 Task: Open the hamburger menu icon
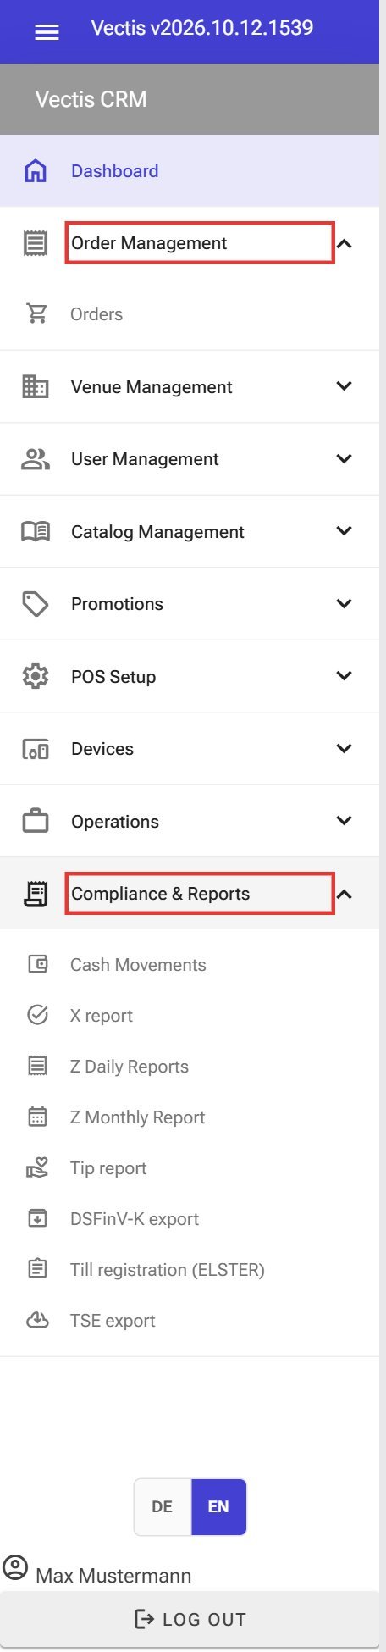point(47,32)
